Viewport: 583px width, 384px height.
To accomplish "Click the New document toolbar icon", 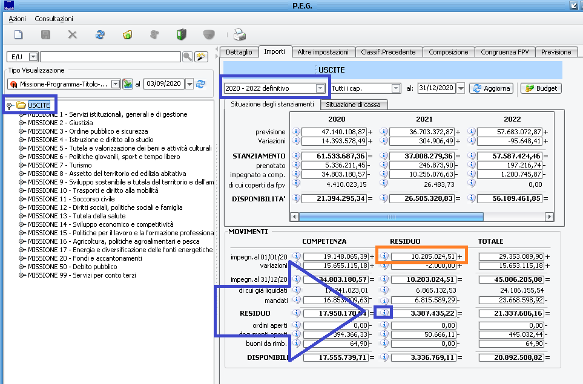I will pyautogui.click(x=18, y=35).
